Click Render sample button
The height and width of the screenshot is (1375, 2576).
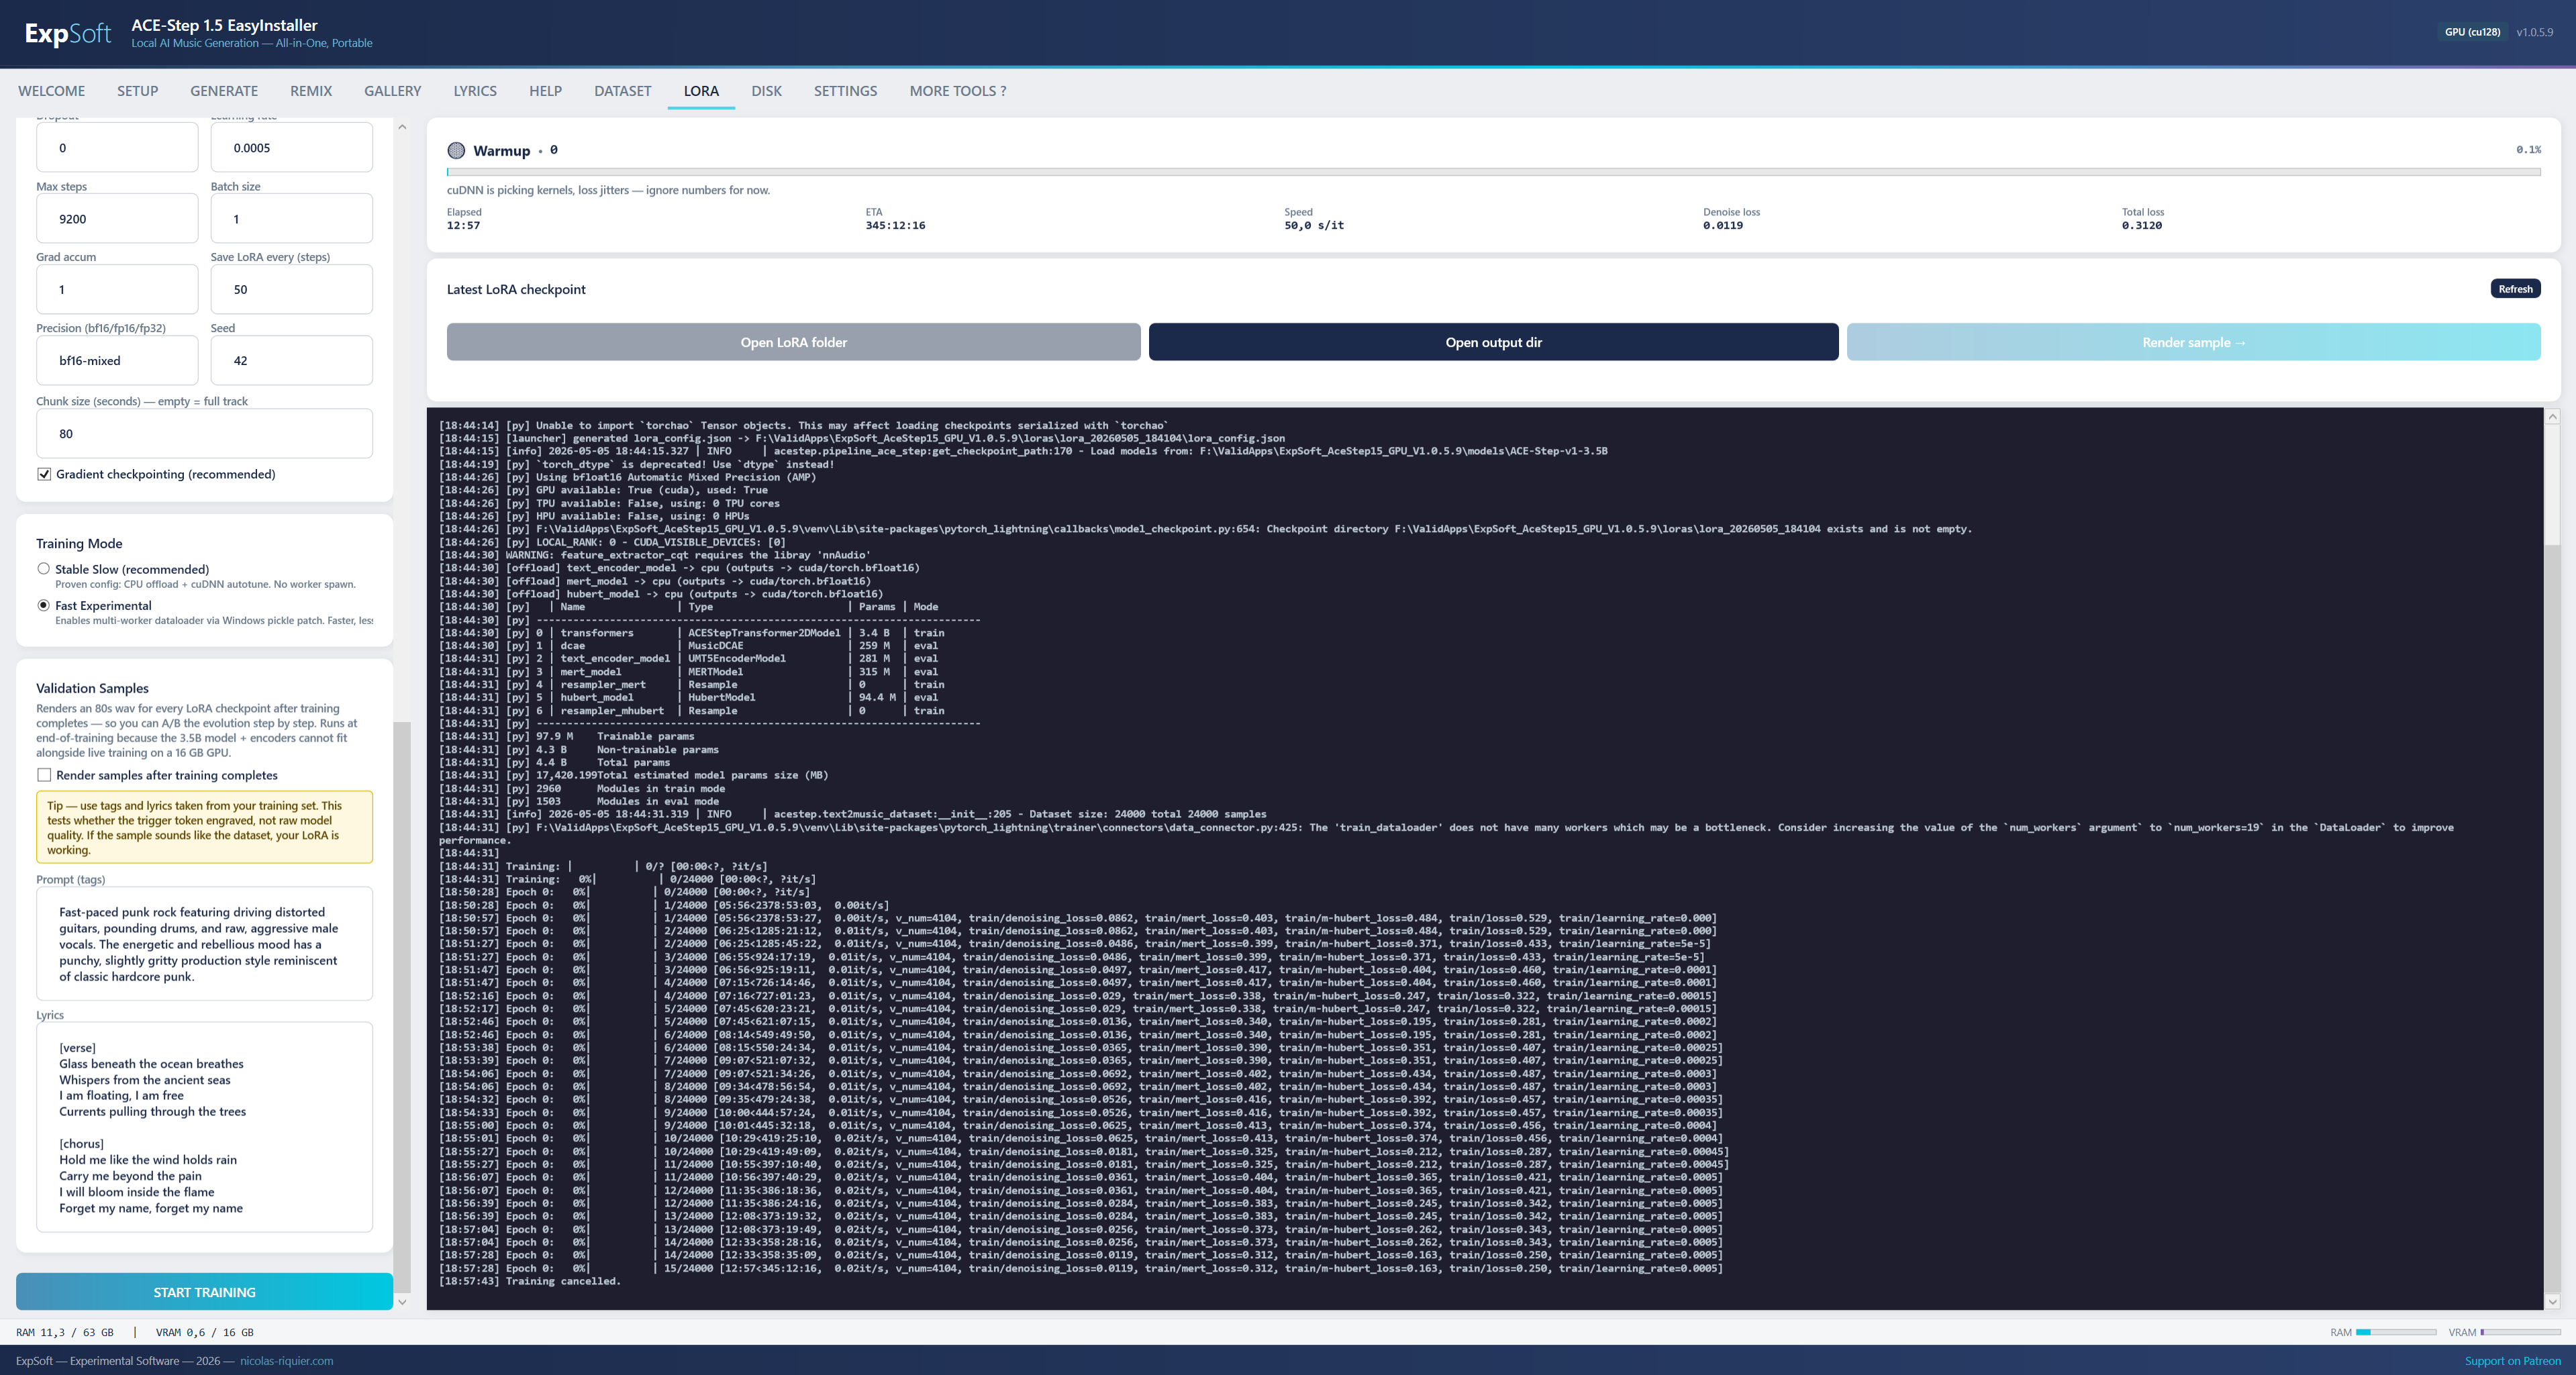coord(2193,342)
